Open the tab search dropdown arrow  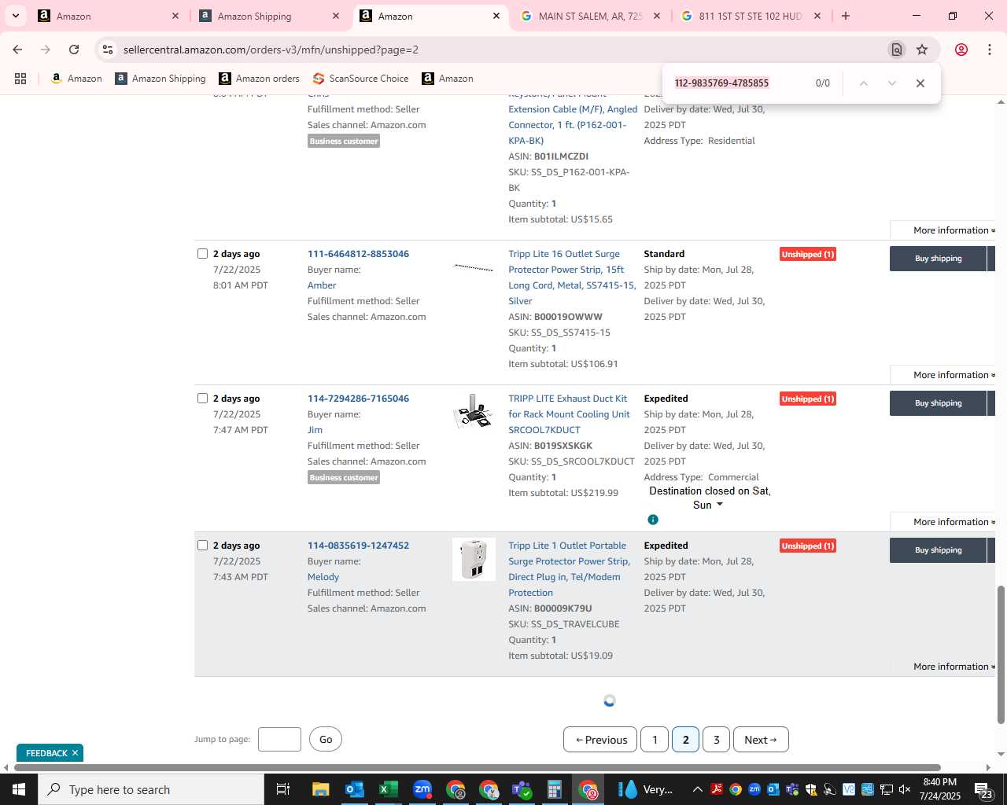tap(15, 16)
